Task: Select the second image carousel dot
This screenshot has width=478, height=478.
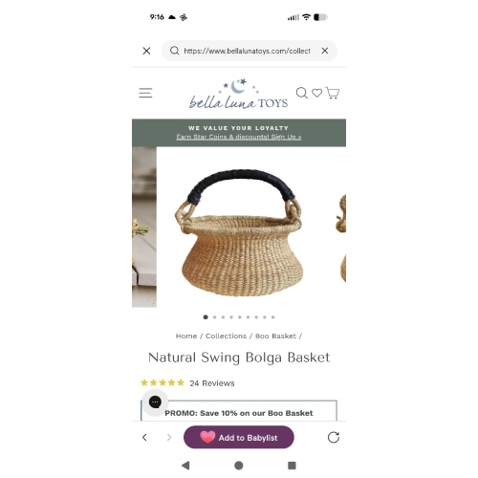Action: (215, 317)
